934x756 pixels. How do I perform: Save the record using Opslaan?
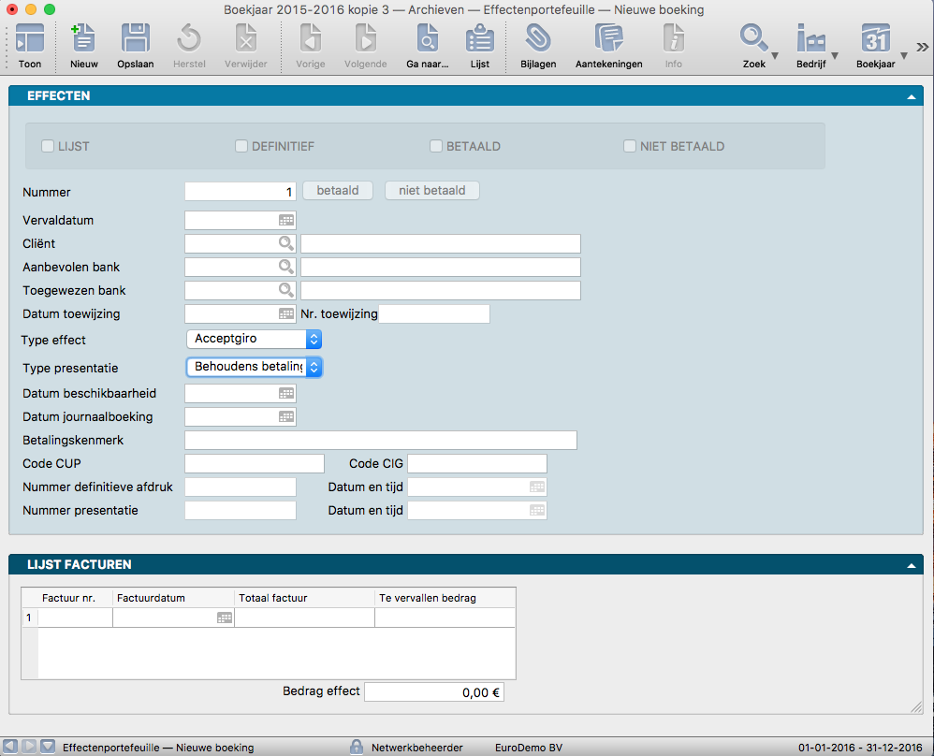135,39
